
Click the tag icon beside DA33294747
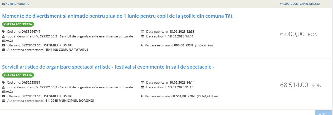pyautogui.click(x=4, y=32)
